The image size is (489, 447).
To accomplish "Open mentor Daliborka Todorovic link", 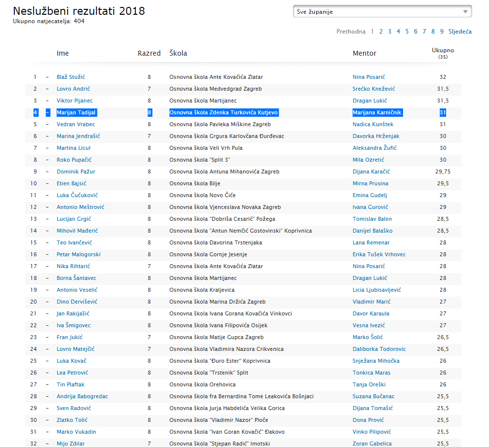I will (379, 349).
